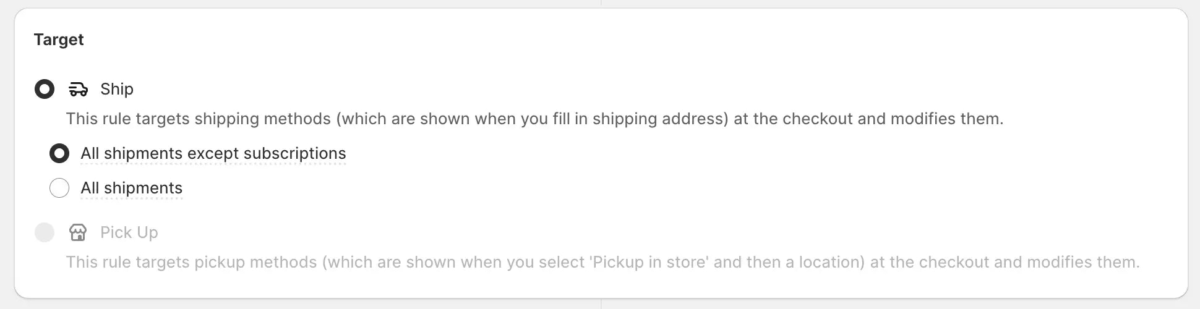Click the storefront icon beside Pick Up
The width and height of the screenshot is (1200, 309).
point(78,232)
